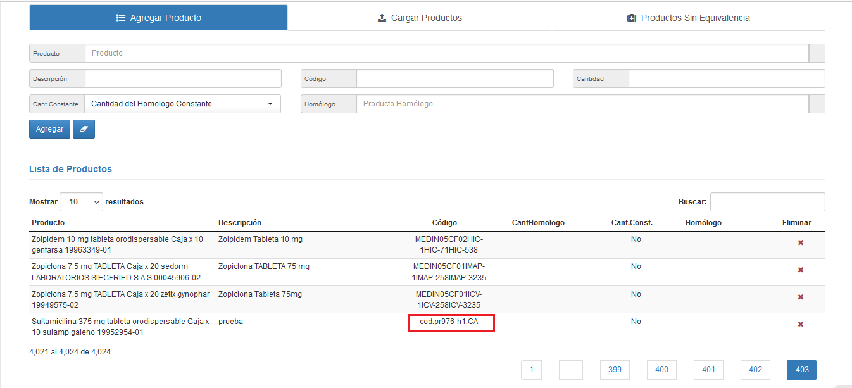Sort by the Cant.Const. column header
Viewport: 852px width, 388px height.
point(632,223)
